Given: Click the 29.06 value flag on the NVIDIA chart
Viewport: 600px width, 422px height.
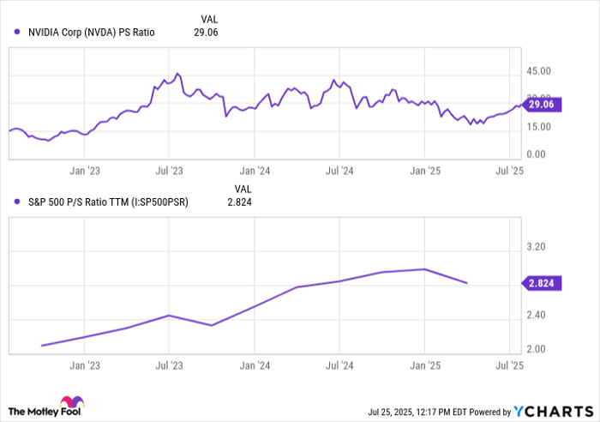Looking at the screenshot, I should point(543,103).
